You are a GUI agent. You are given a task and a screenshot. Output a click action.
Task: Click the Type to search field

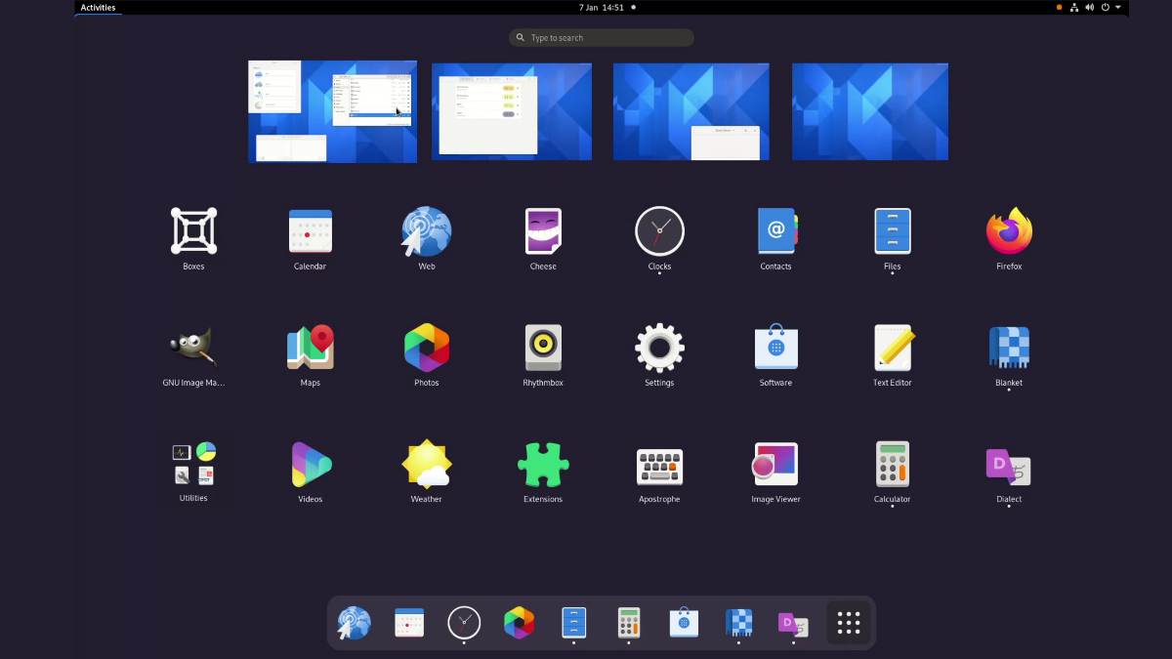(602, 38)
